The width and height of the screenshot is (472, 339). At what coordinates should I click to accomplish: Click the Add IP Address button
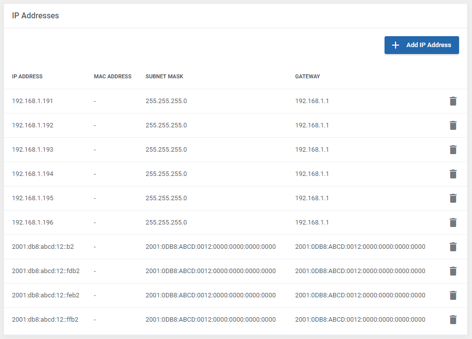[x=421, y=45]
